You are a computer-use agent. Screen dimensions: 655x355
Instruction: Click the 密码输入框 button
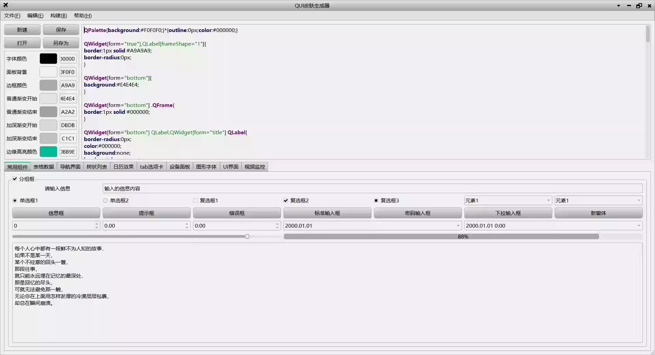click(x=418, y=213)
